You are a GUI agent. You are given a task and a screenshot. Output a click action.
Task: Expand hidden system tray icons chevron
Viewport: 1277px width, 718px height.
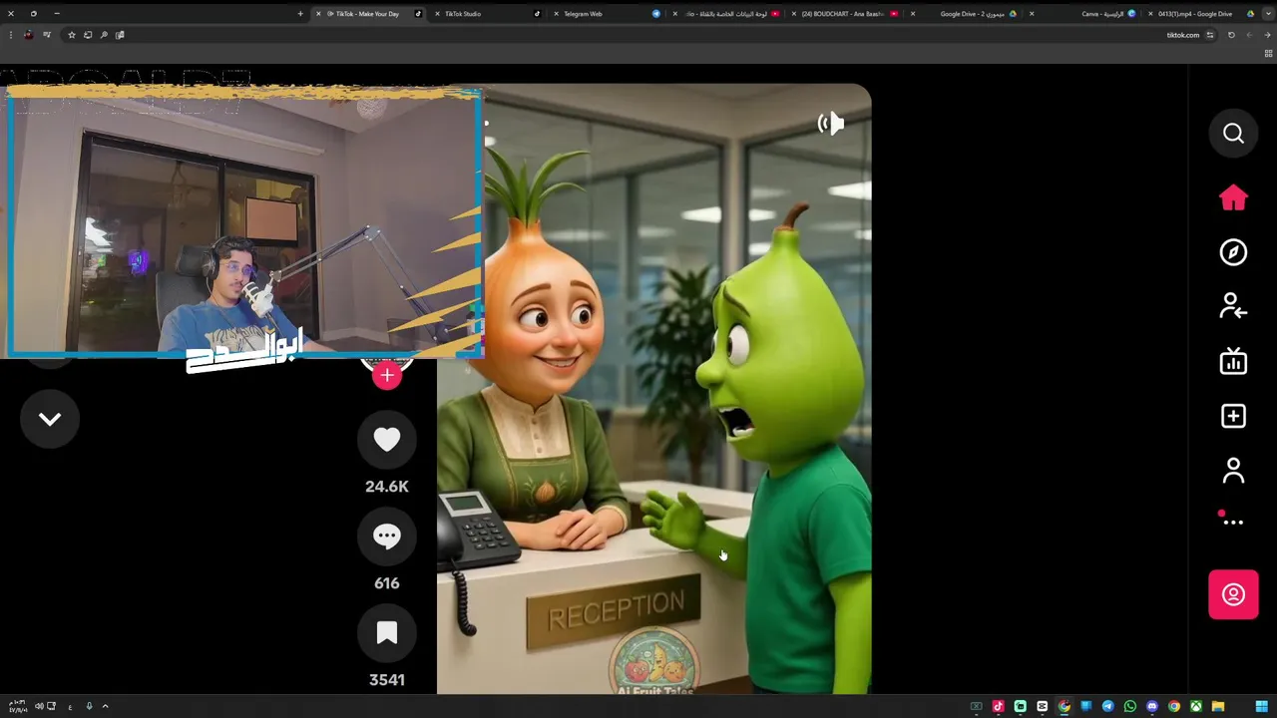[x=105, y=707]
